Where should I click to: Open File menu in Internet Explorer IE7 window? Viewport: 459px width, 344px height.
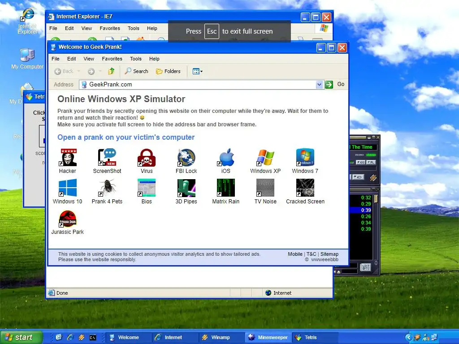coord(53,28)
